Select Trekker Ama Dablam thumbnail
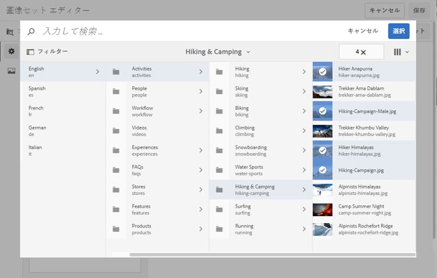Viewport: 437px width, 278px height. tap(322, 92)
